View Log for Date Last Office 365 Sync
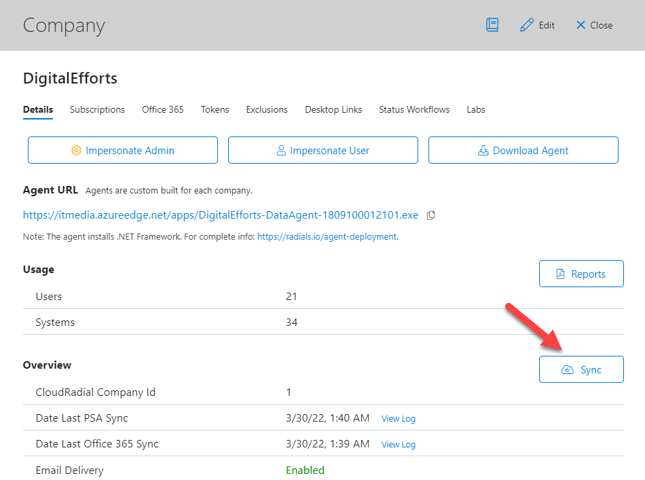645x480 pixels. click(x=398, y=444)
